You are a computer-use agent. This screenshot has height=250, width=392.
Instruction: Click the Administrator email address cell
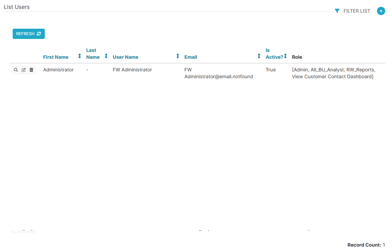(218, 73)
